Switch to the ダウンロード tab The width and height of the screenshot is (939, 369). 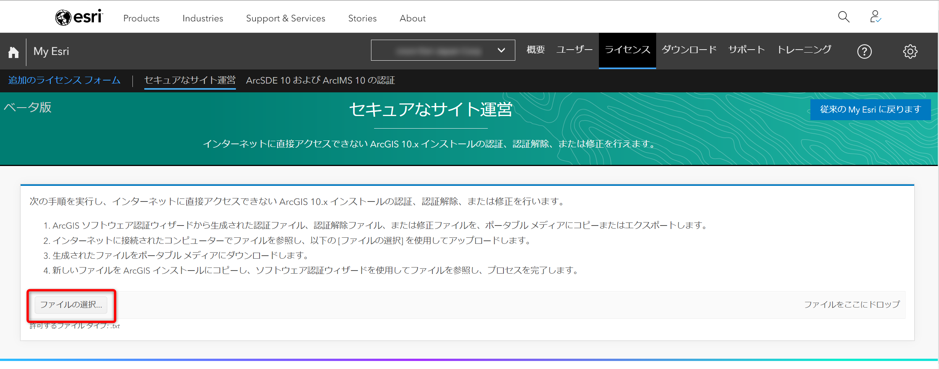pos(689,50)
